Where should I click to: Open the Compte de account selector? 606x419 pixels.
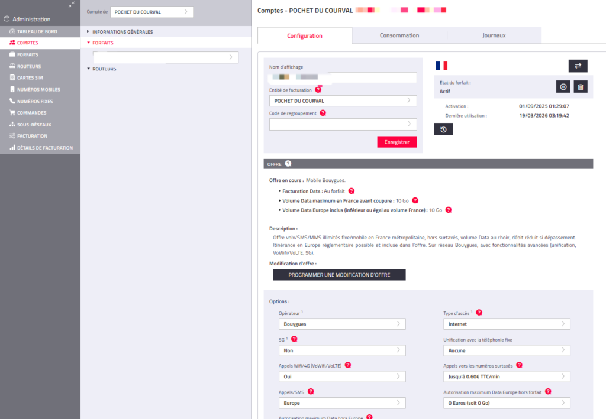[x=151, y=12]
